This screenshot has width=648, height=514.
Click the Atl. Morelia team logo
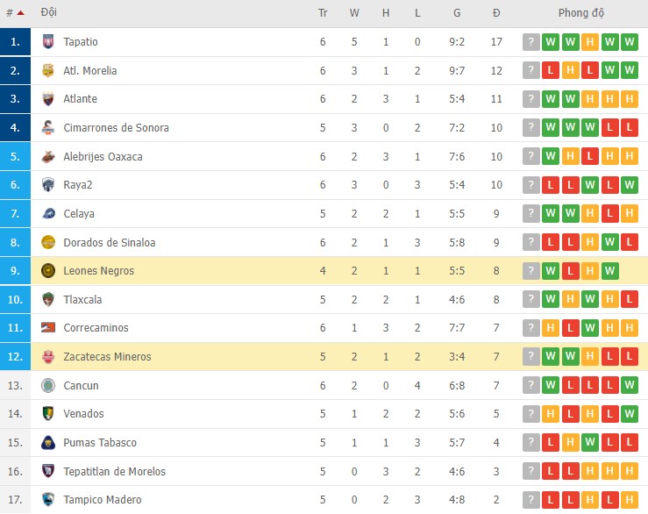pyautogui.click(x=48, y=71)
